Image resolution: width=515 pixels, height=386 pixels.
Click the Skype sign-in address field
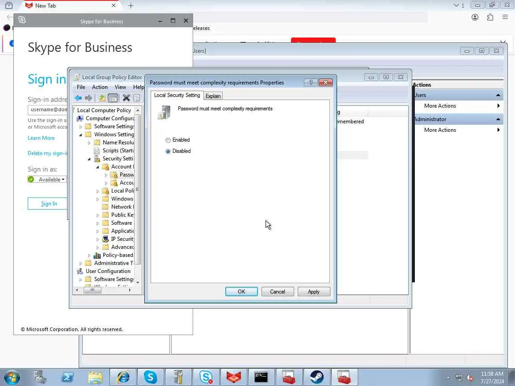48,109
